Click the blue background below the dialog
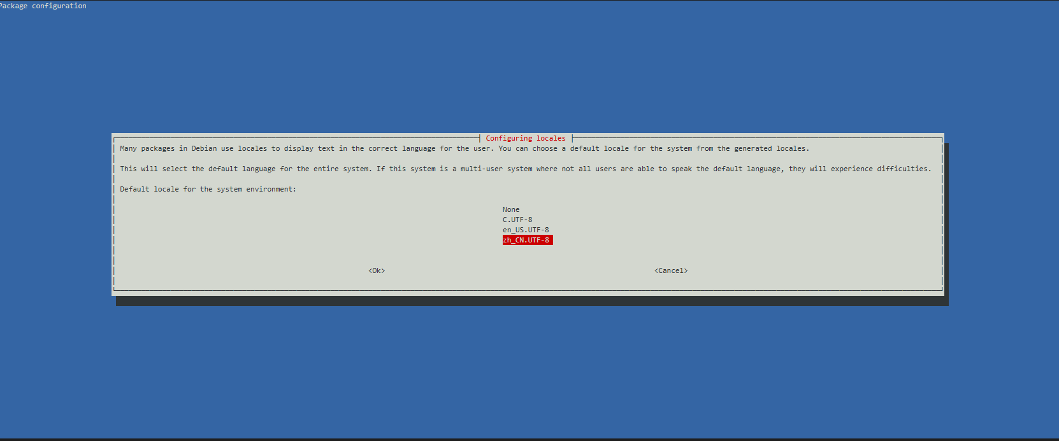The width and height of the screenshot is (1059, 441). (x=529, y=369)
